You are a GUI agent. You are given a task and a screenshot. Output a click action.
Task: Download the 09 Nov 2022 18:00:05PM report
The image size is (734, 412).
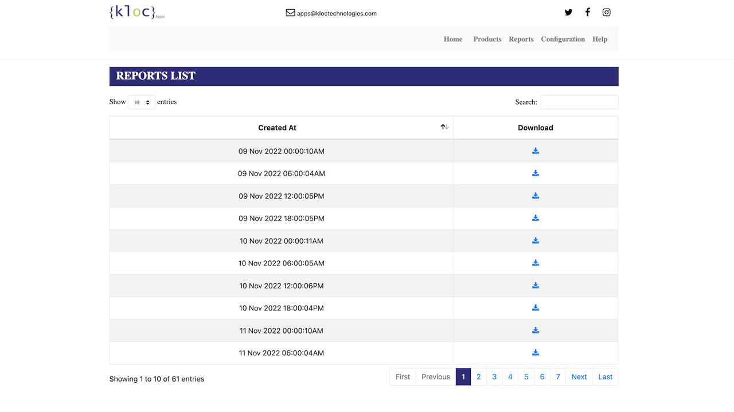point(536,218)
